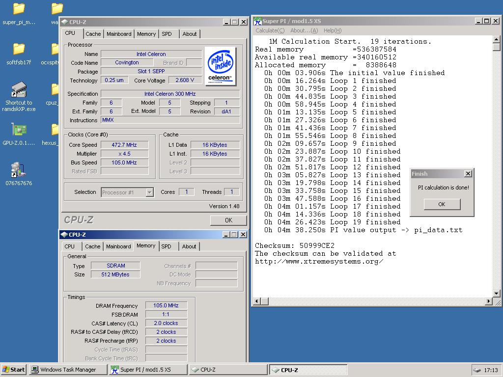This screenshot has width=503, height=377.
Task: Open the Help(H) menu in Super PI
Action: (333, 30)
